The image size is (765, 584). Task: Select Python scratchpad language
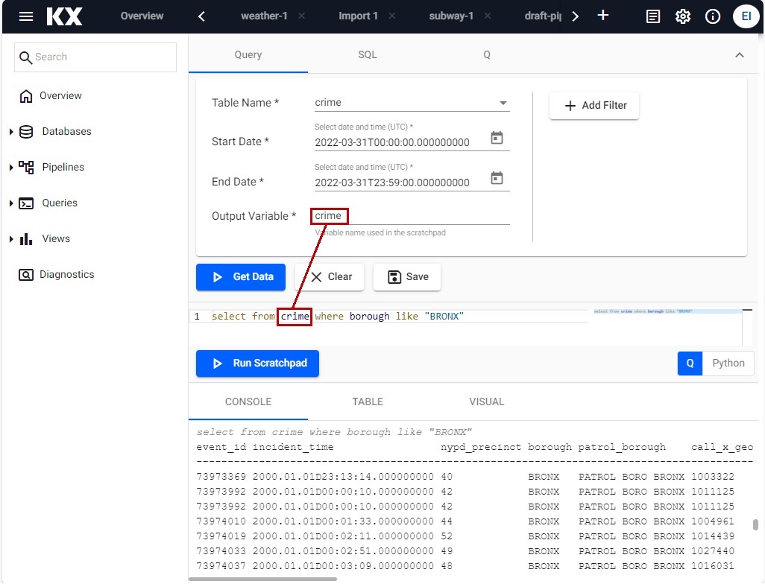pos(728,364)
